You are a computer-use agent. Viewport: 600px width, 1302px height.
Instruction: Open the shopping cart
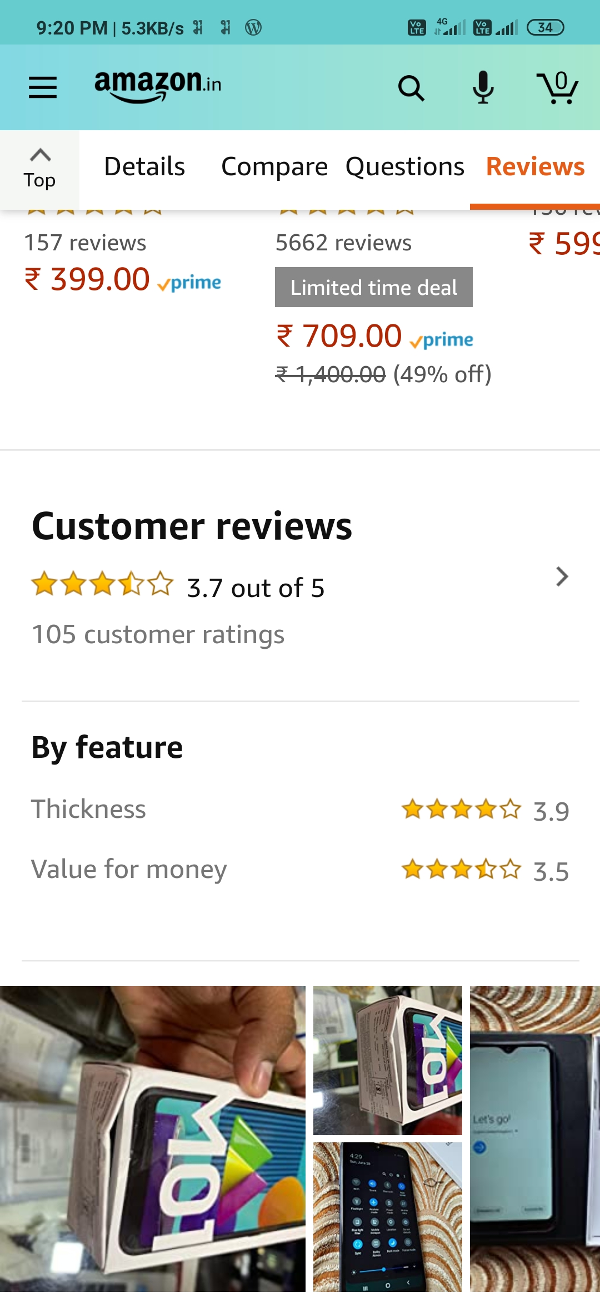click(557, 88)
